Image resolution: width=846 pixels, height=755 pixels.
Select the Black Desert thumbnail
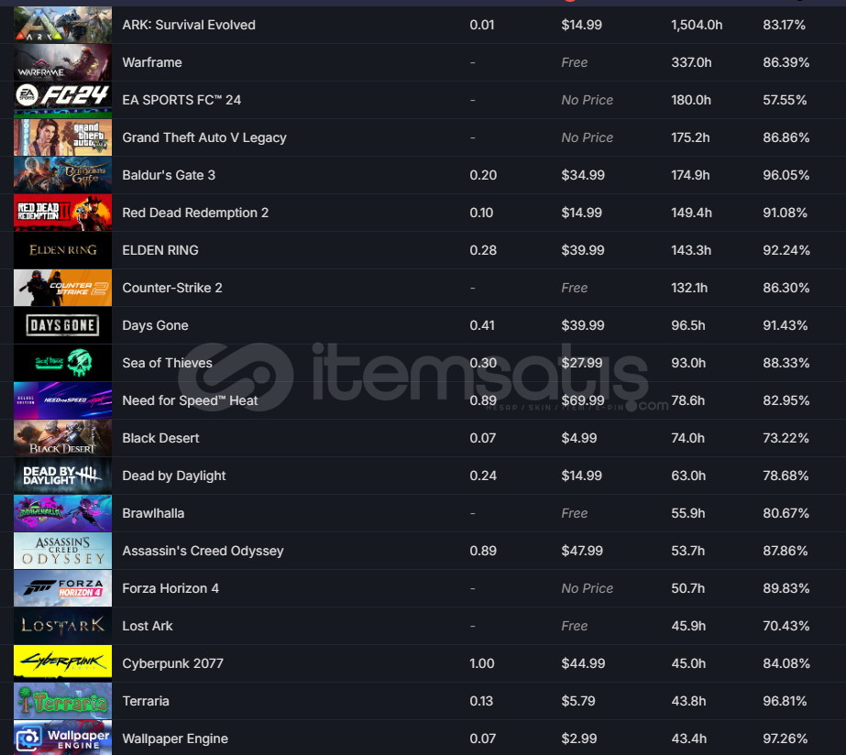[x=62, y=438]
